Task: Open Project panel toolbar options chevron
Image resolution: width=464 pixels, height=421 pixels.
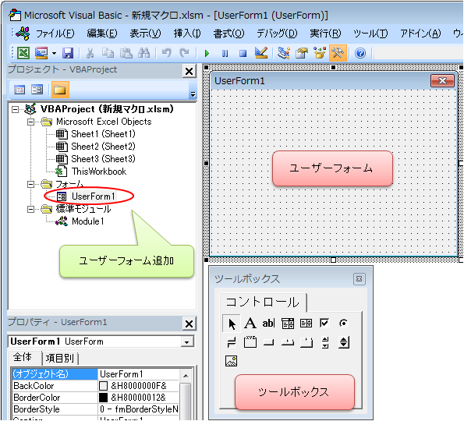Action: (x=193, y=94)
